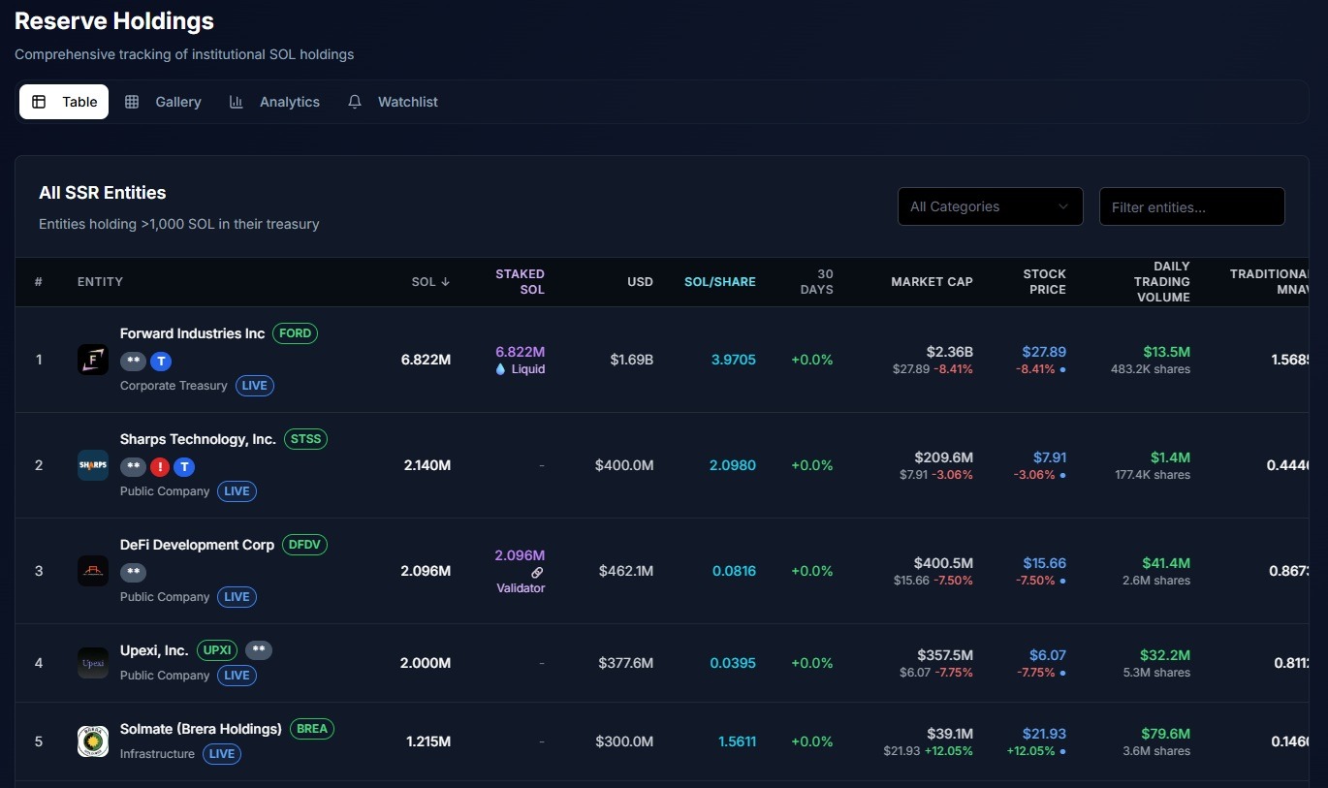This screenshot has height=788, width=1328.
Task: Click the Watchlist bell icon
Action: coord(355,102)
